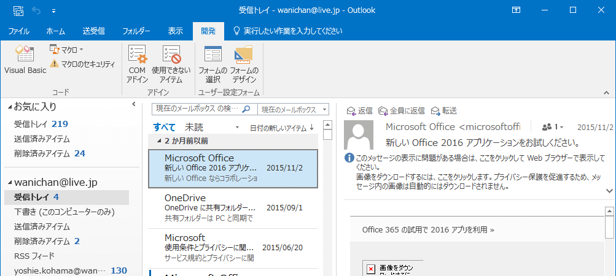Viewport: 616px width, 276px height.
Task: Click the Choose Form icon
Action: pos(212,64)
